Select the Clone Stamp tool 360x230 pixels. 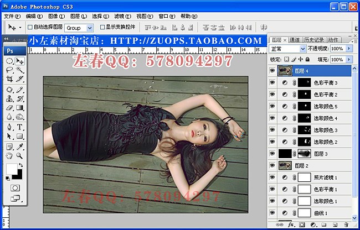click(x=9, y=99)
